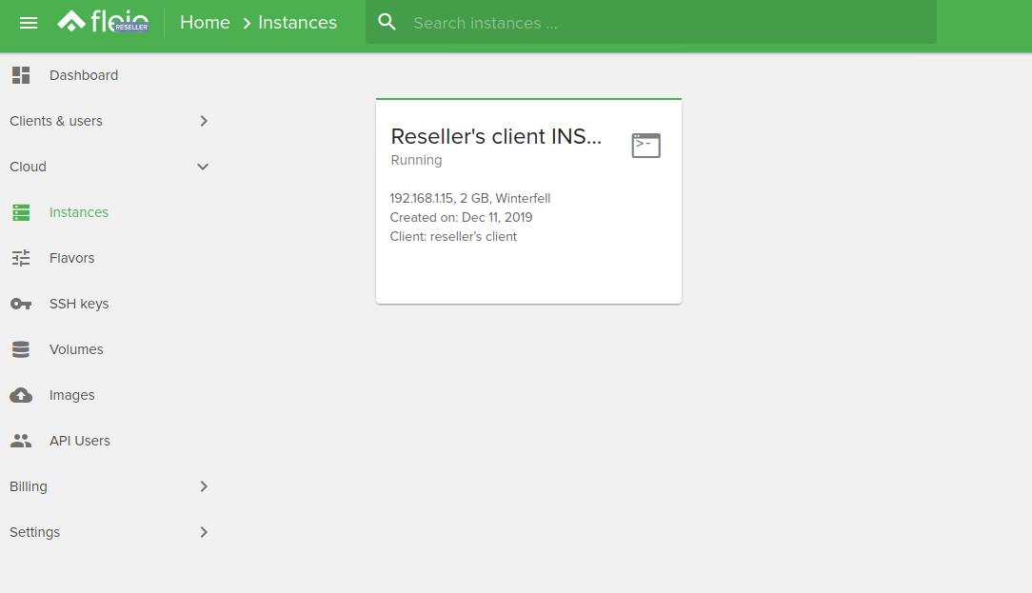Viewport: 1032px width, 593px height.
Task: Click the Cloud section label
Action: 28,167
